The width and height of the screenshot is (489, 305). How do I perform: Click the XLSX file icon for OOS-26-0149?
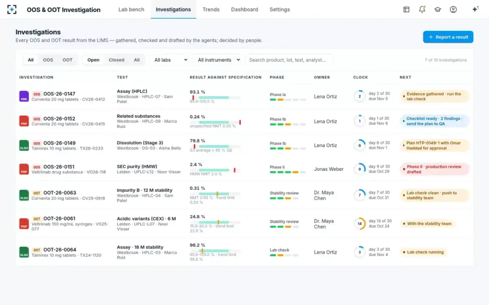pos(24,146)
